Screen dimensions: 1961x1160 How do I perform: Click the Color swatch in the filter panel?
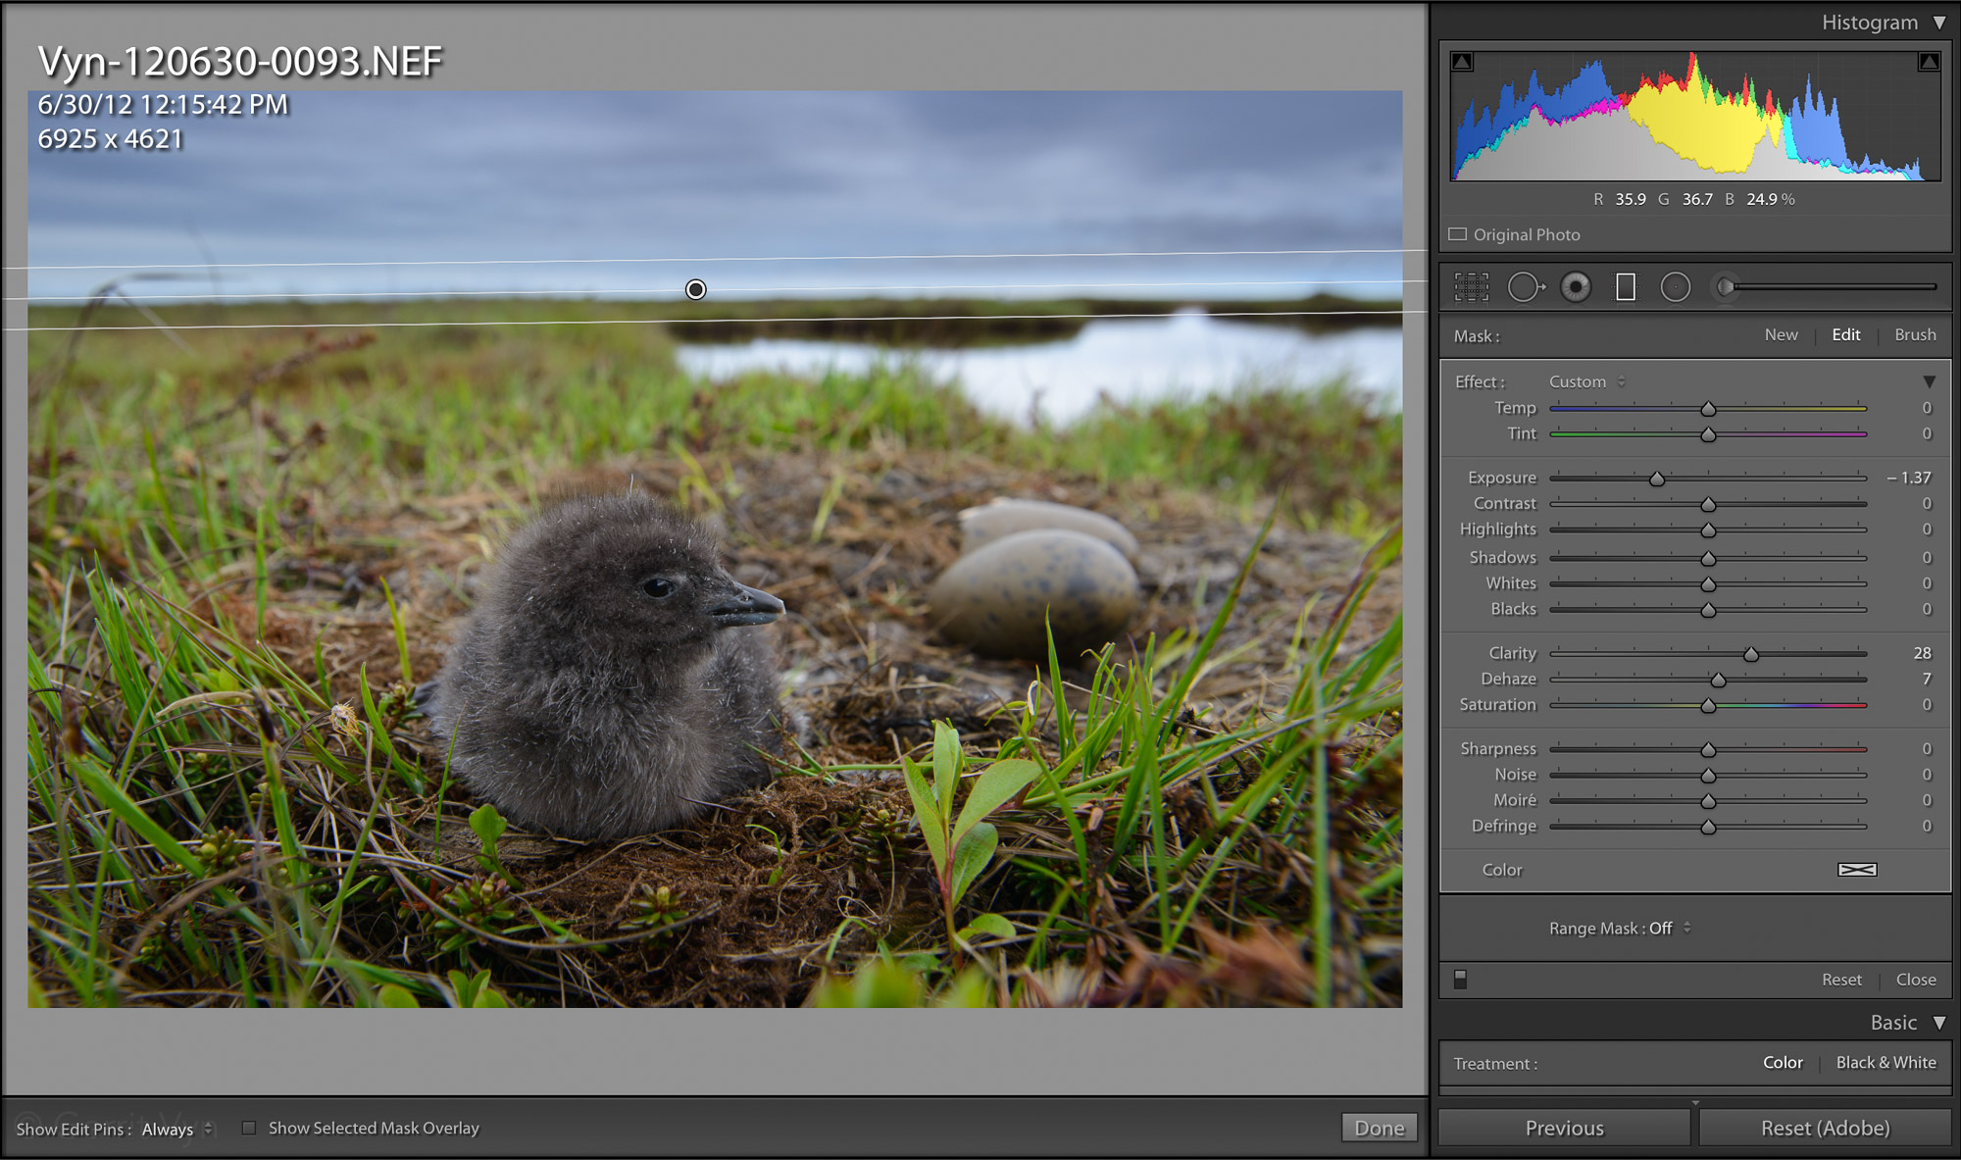tap(1860, 870)
